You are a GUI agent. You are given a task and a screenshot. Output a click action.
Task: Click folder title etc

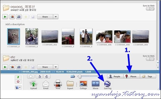tap(13, 57)
